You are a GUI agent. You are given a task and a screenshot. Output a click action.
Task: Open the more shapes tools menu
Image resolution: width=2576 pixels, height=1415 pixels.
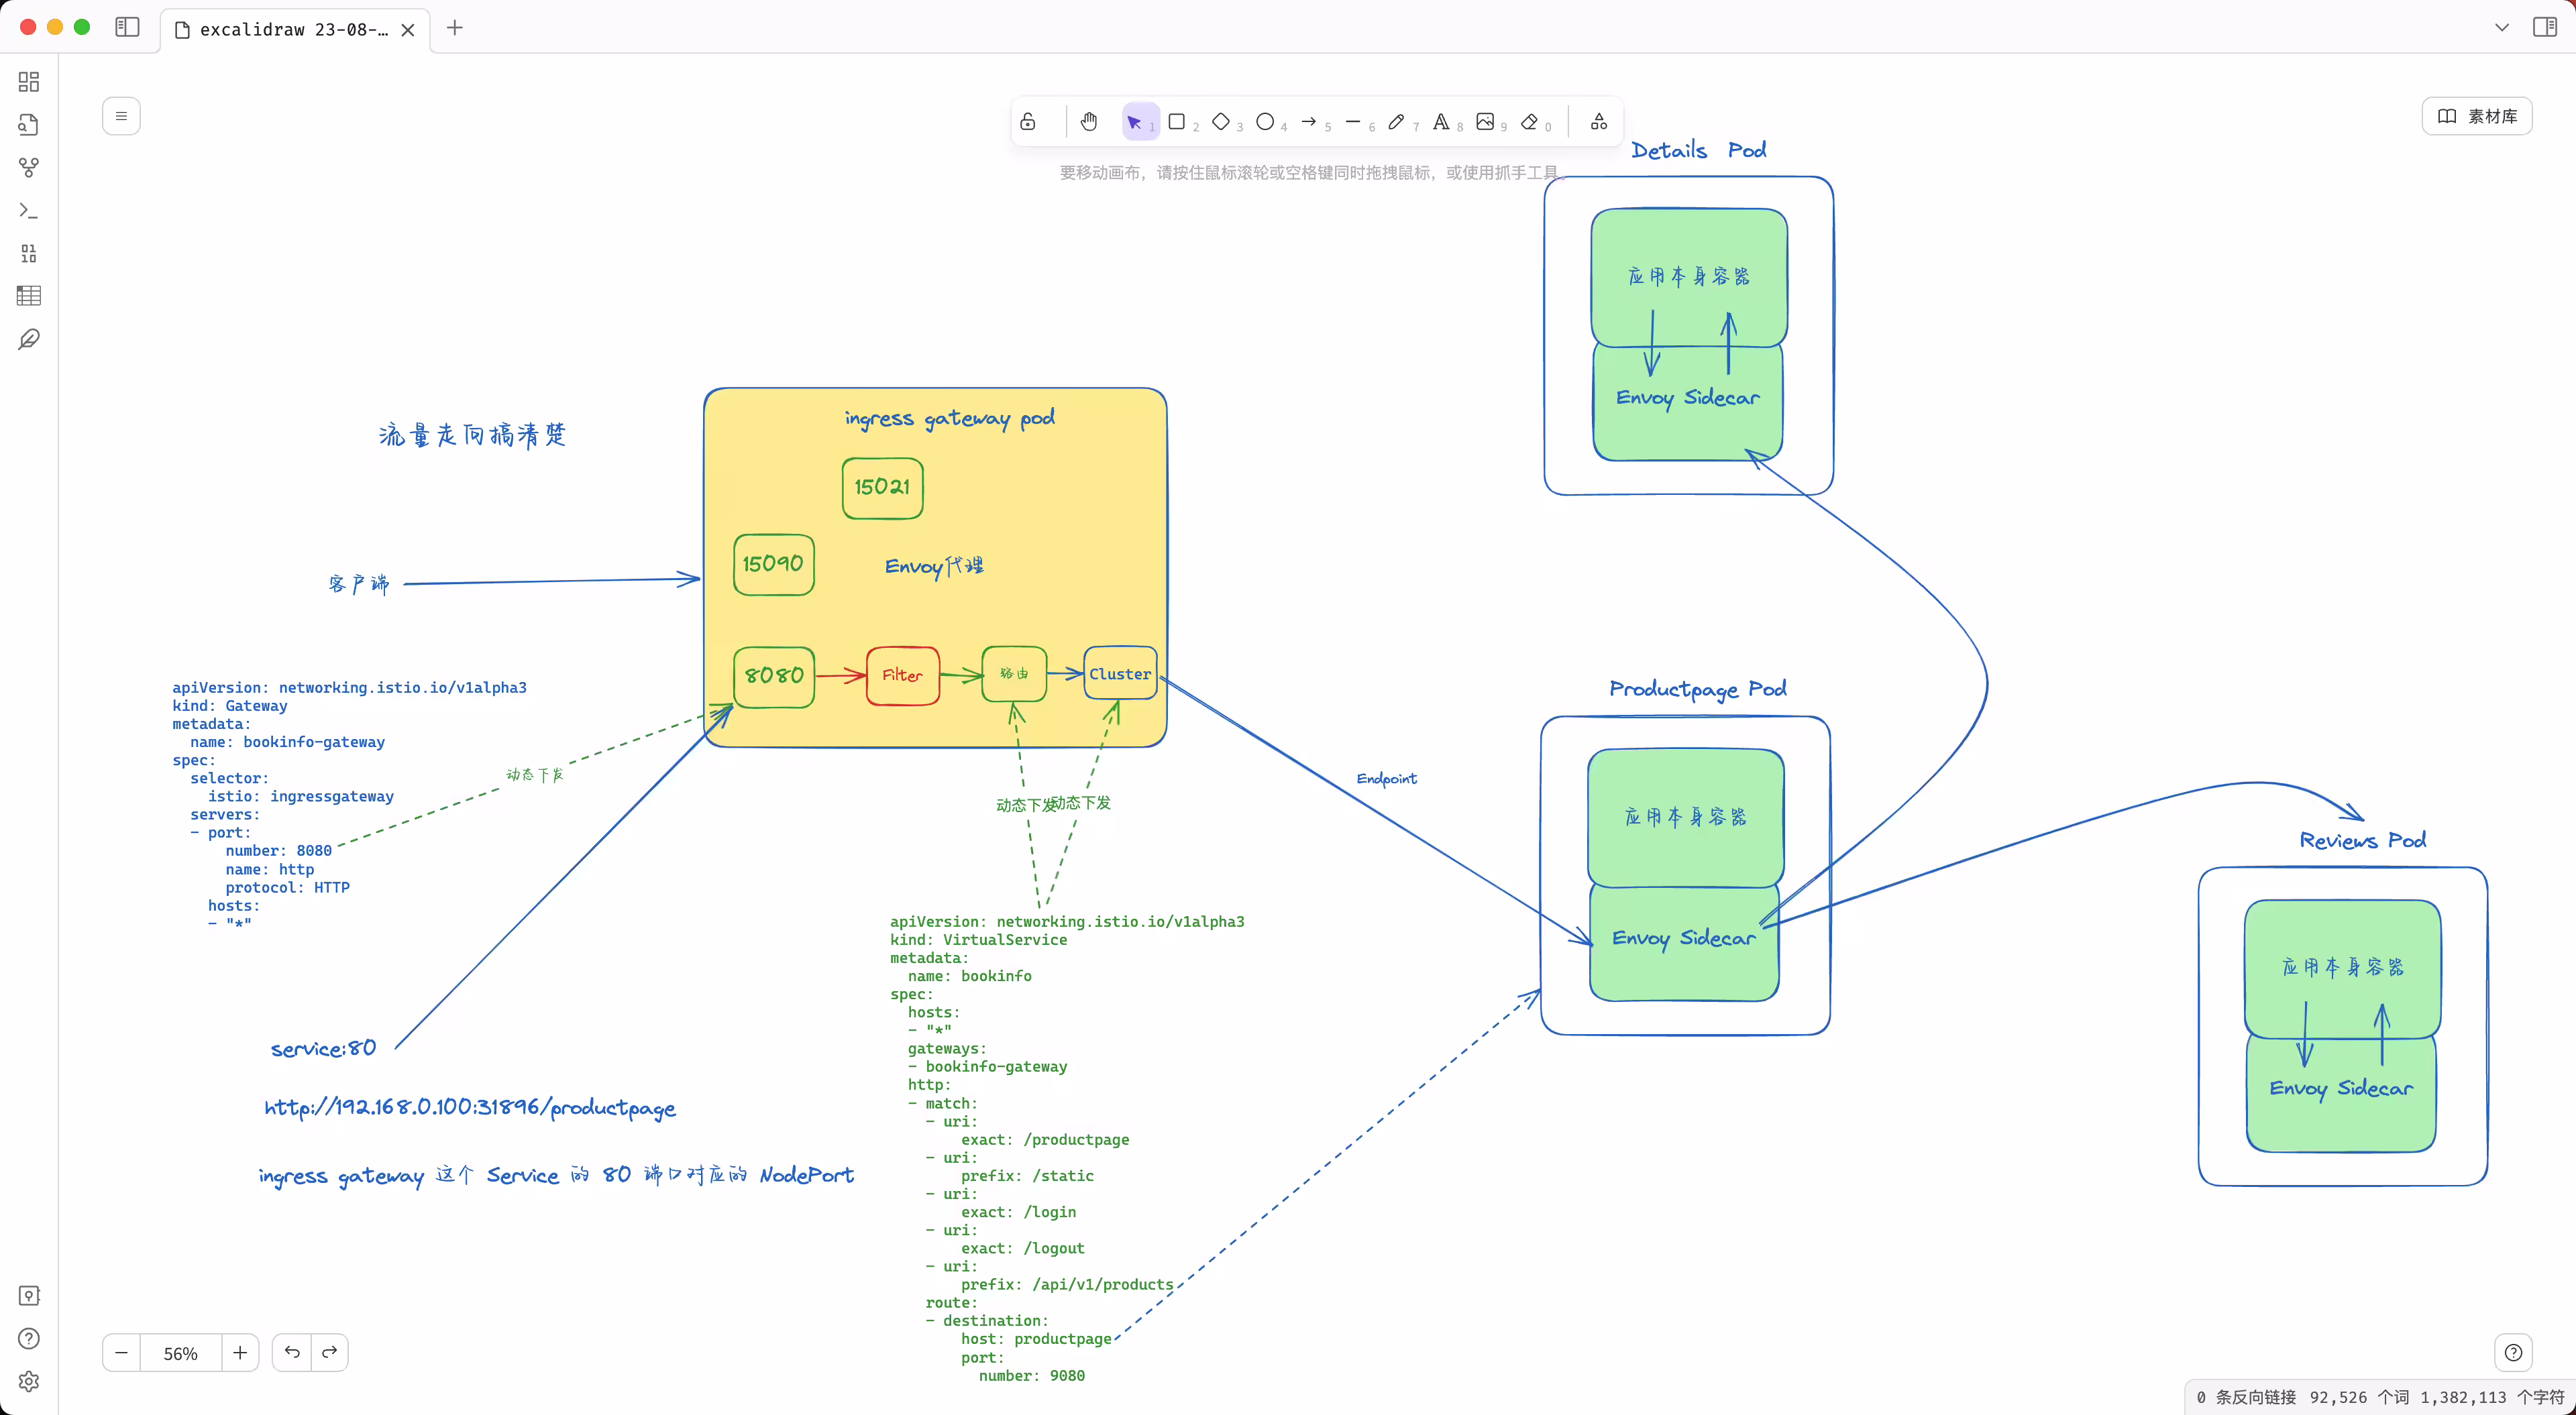[1599, 122]
